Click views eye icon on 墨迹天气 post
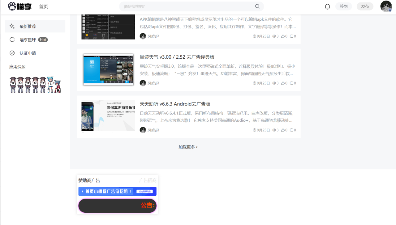The height and width of the screenshot is (225, 396). 274,83
